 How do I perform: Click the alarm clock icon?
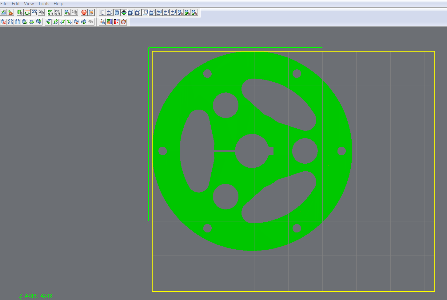tap(123, 22)
